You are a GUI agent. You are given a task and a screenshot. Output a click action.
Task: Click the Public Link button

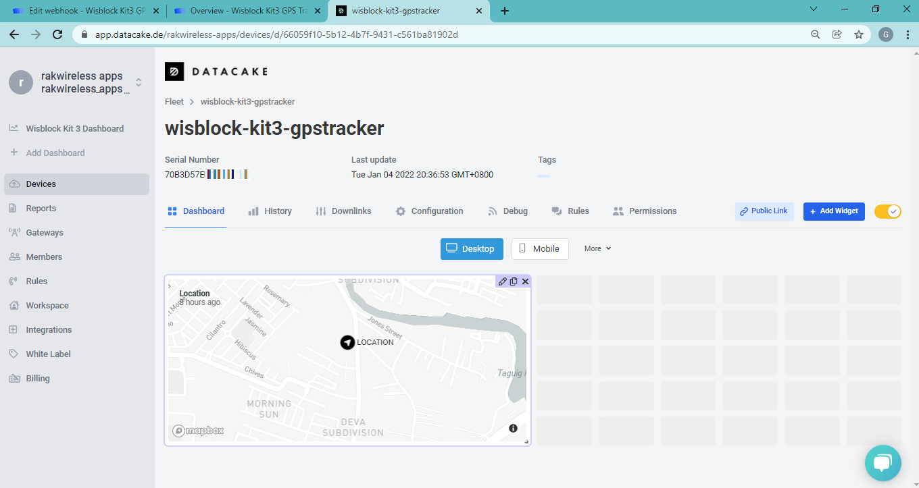[x=764, y=211]
